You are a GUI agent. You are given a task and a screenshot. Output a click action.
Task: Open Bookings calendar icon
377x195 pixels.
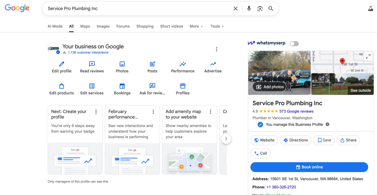tap(122, 86)
